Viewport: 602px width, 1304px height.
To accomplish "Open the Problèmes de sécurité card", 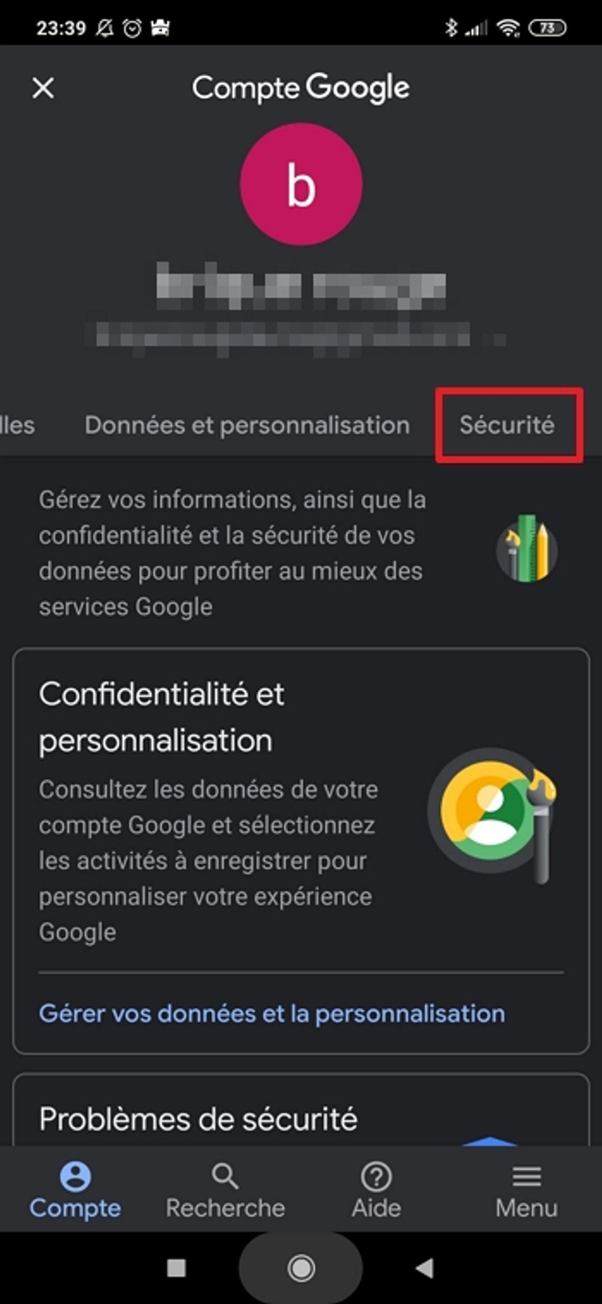I will [x=198, y=1119].
